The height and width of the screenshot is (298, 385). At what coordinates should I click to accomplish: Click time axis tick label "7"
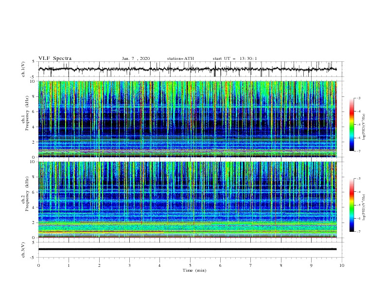coord(251,265)
